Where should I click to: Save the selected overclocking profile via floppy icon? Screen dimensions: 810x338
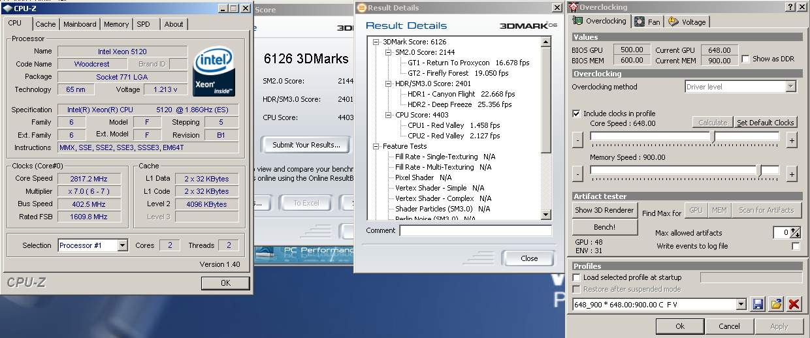tap(758, 304)
